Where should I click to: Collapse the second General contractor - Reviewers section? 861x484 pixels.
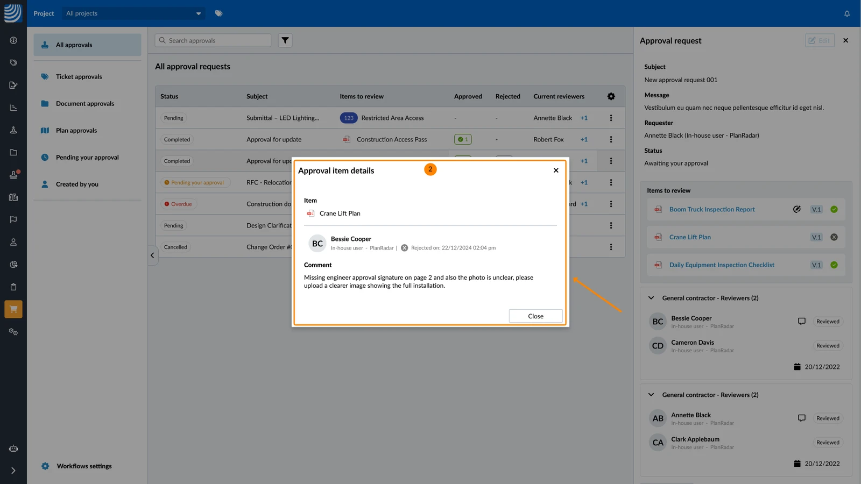(651, 395)
